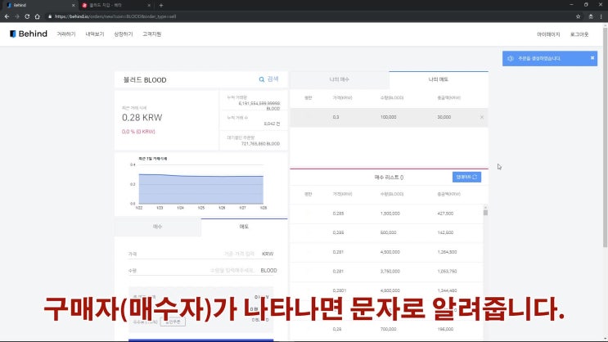The image size is (608, 342).
Task: Select the Behind browser tab
Action: 40,6
